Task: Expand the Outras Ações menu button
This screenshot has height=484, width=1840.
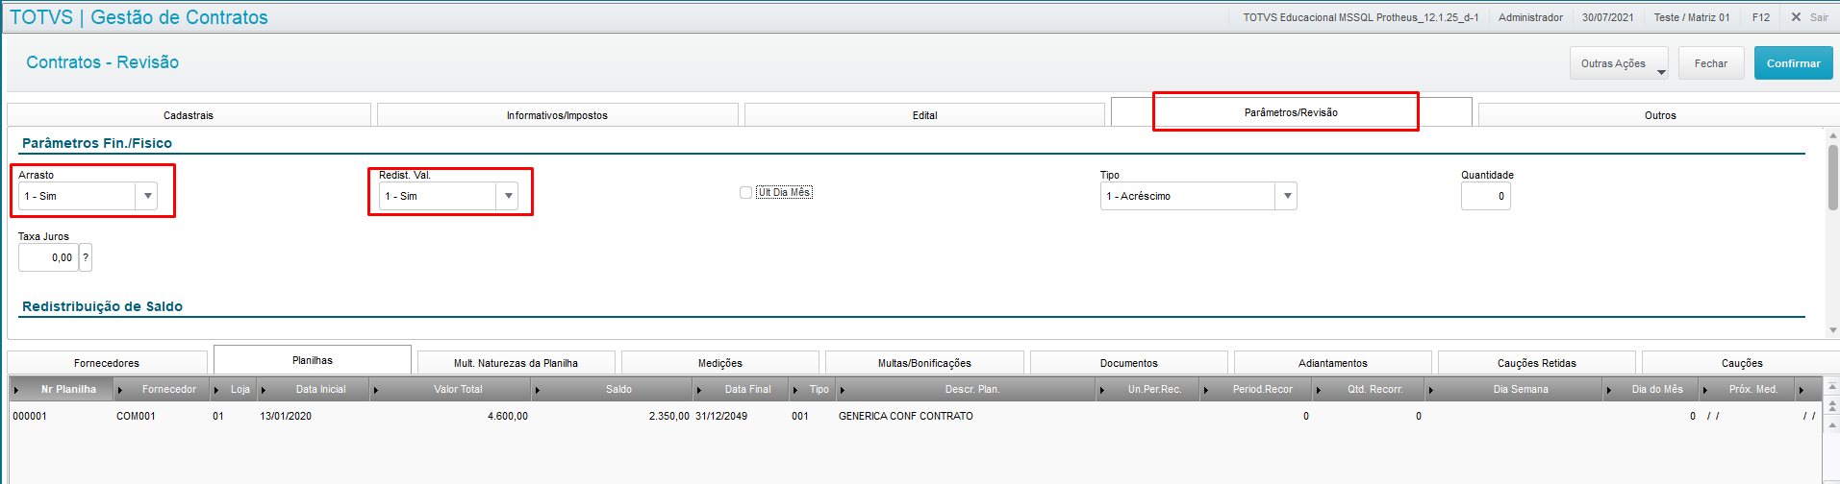Action: [1619, 63]
